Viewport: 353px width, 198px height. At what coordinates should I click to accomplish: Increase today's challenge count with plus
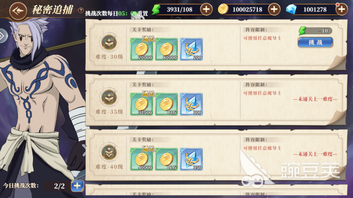[77, 186]
